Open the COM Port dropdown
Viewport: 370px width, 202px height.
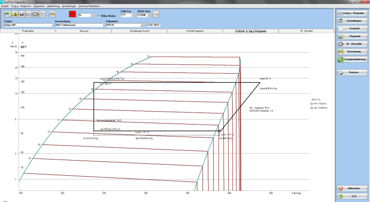pyautogui.click(x=133, y=15)
